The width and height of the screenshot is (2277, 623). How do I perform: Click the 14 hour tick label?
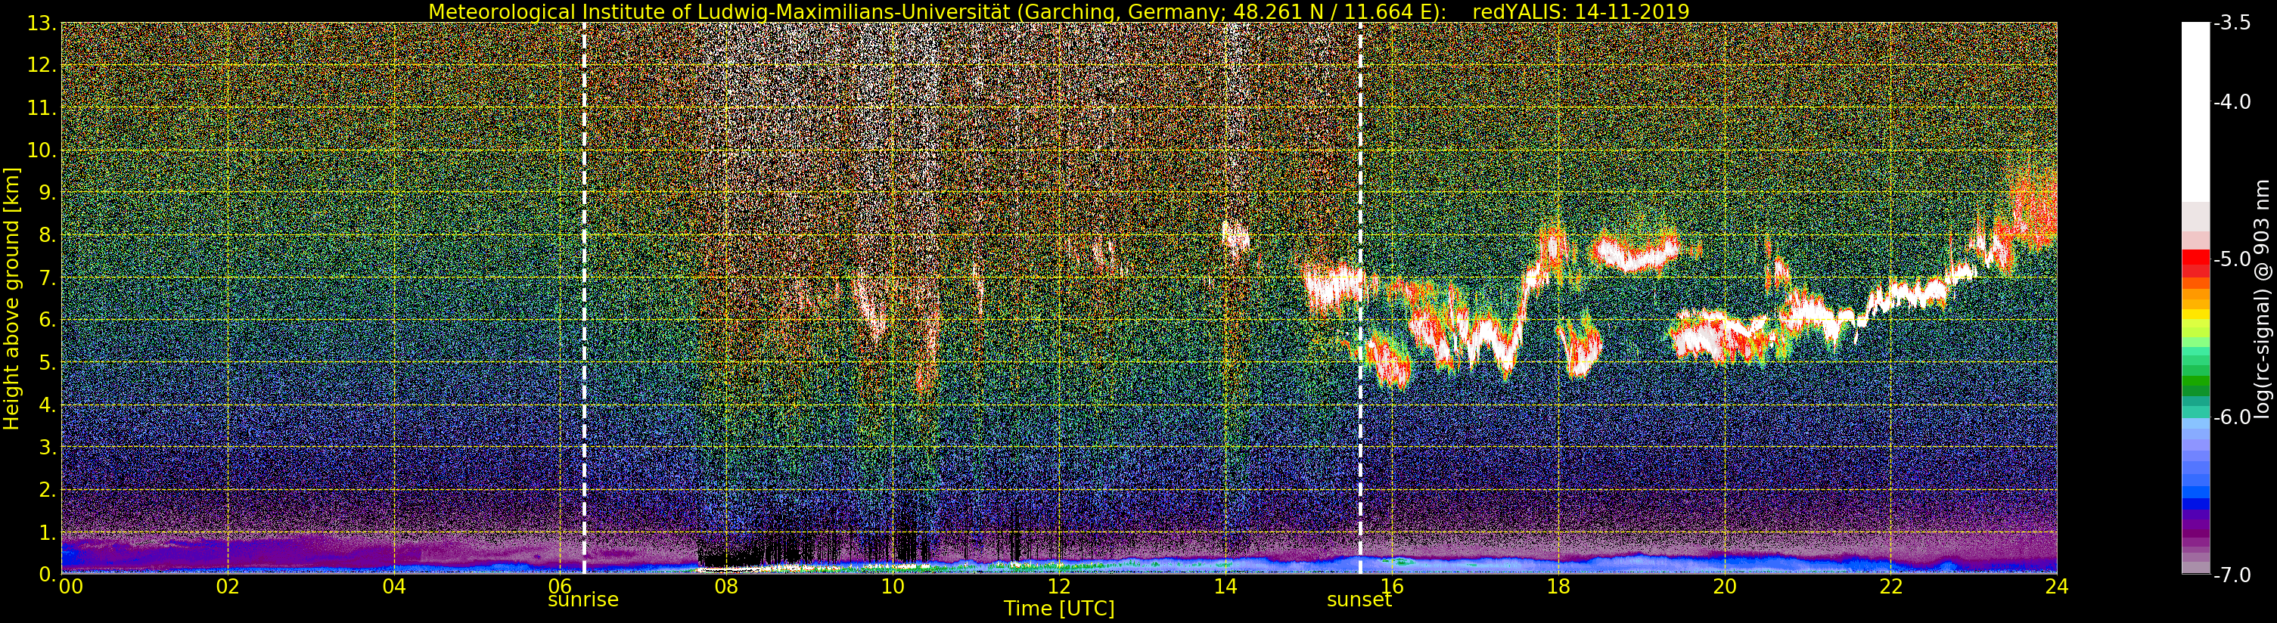pos(1225,586)
